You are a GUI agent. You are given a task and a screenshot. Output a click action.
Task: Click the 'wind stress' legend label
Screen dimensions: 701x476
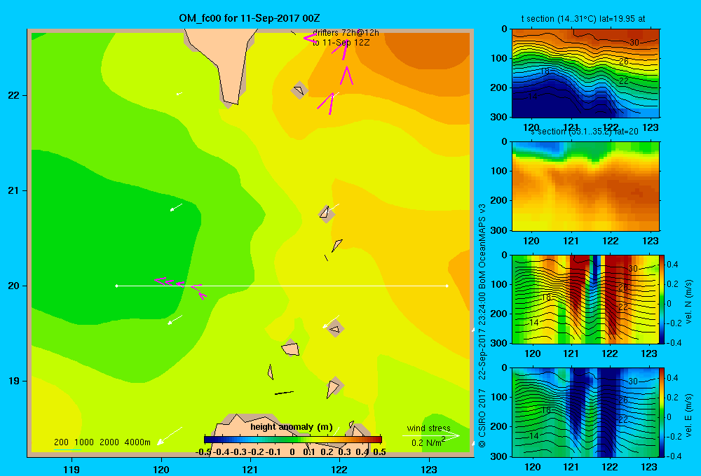pyautogui.click(x=429, y=428)
